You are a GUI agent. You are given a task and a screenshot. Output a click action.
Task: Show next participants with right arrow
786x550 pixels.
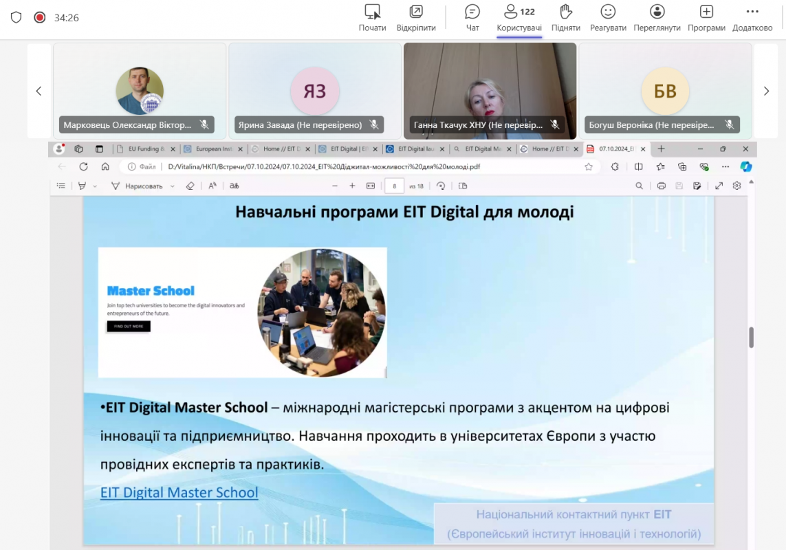766,91
